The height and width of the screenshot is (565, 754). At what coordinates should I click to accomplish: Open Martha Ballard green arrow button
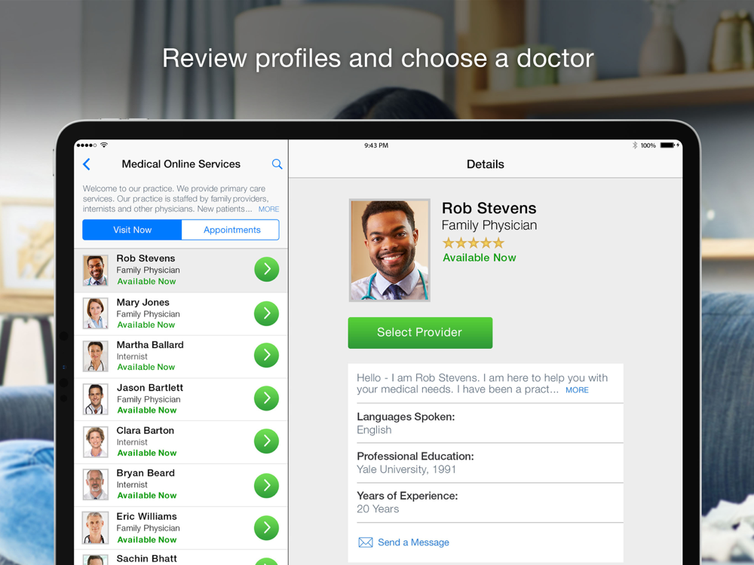[266, 355]
